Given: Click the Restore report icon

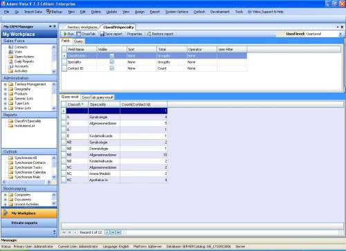Looking at the screenshot, I should pos(149,34).
